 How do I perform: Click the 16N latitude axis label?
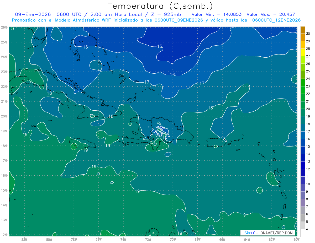coord(4,175)
